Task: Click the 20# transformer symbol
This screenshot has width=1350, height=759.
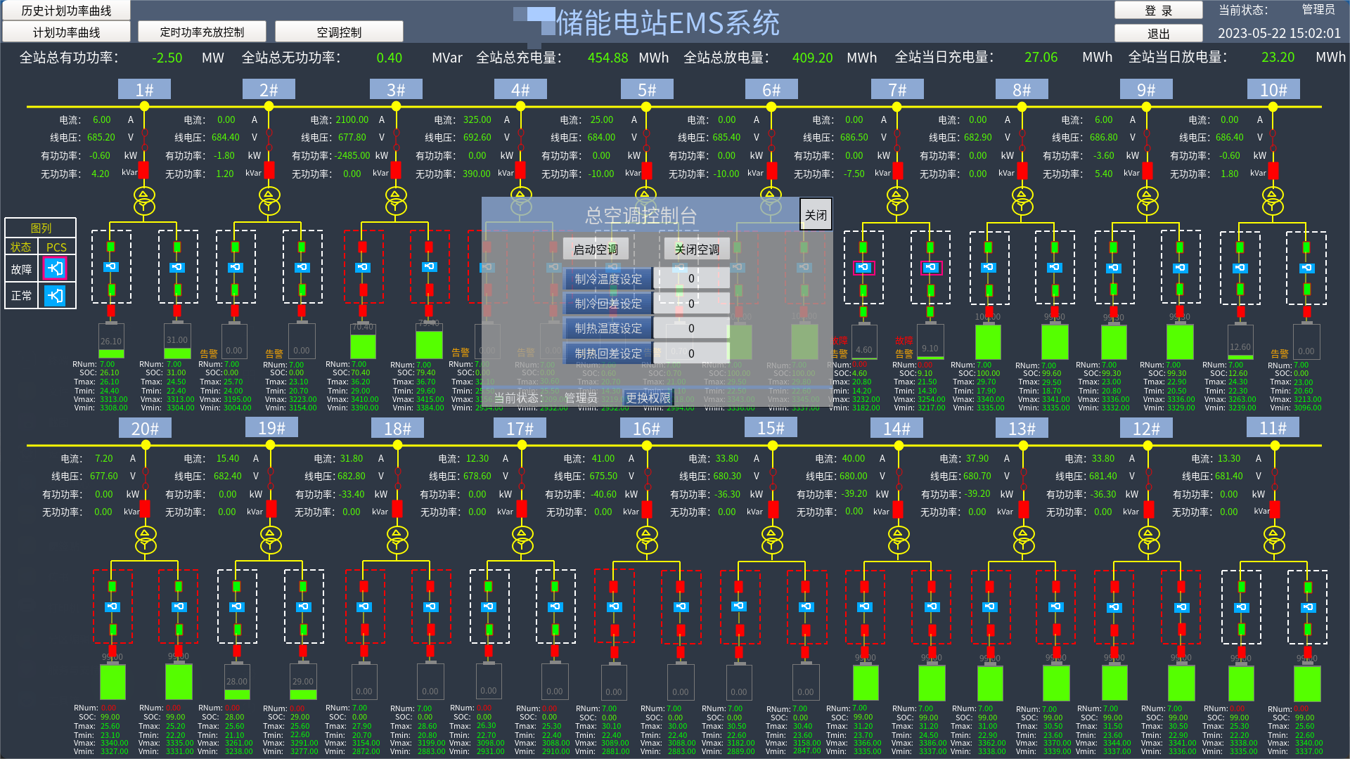Action: 146,540
